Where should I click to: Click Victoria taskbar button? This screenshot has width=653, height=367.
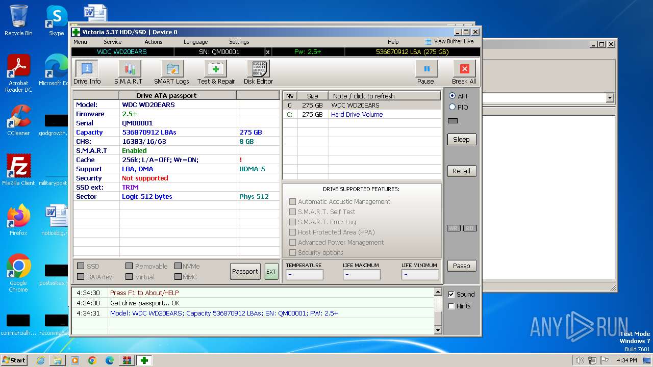(144, 360)
